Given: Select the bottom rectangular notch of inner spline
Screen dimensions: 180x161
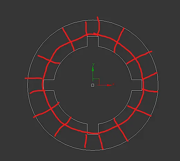Looking at the screenshot, I should point(93,129).
